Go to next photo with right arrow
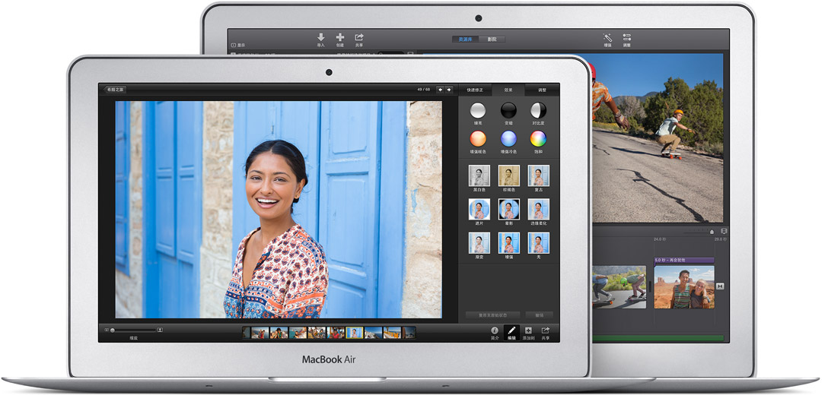 449,90
